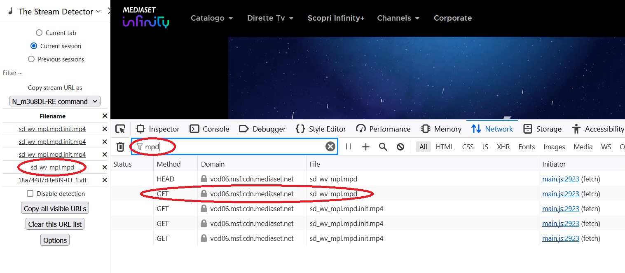The height and width of the screenshot is (273, 625).
Task: Select Previous sessions radio option
Action: pyautogui.click(x=31, y=59)
